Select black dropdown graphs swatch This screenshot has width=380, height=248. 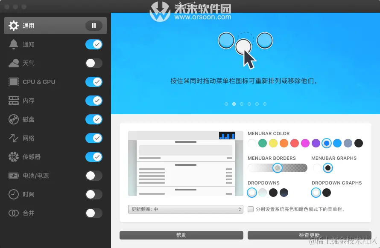click(x=327, y=193)
